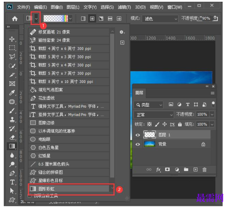Open the layer filter 类型 dropdown
229x207 pixels.
pos(148,105)
